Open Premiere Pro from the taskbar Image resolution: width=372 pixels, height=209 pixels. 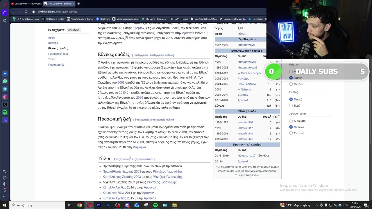pyautogui.click(x=99, y=205)
